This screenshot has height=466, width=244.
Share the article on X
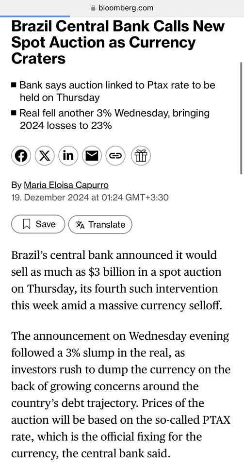[x=45, y=155]
